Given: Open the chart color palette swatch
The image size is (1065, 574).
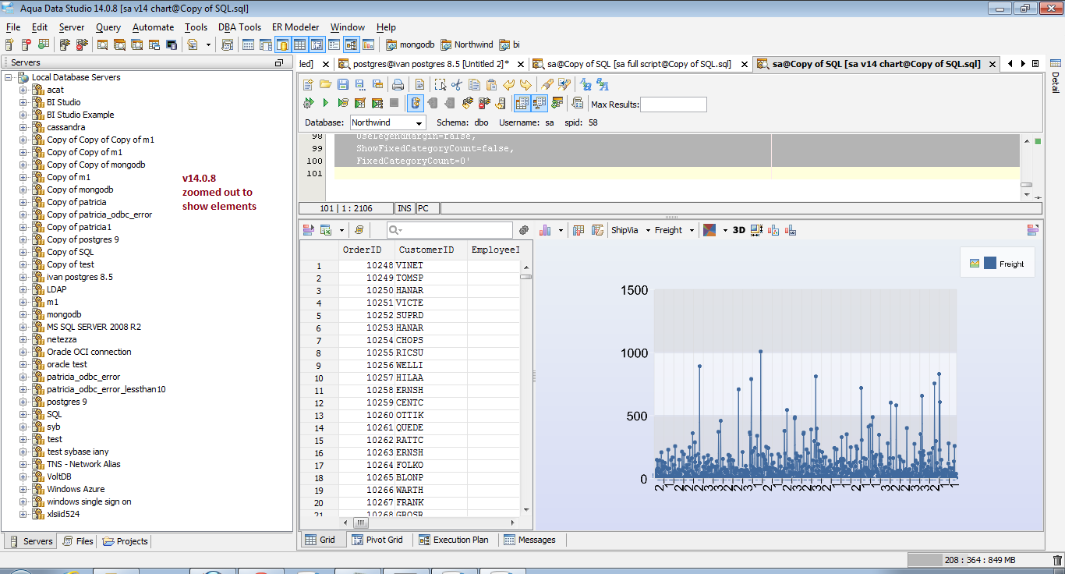Looking at the screenshot, I should pyautogui.click(x=709, y=230).
